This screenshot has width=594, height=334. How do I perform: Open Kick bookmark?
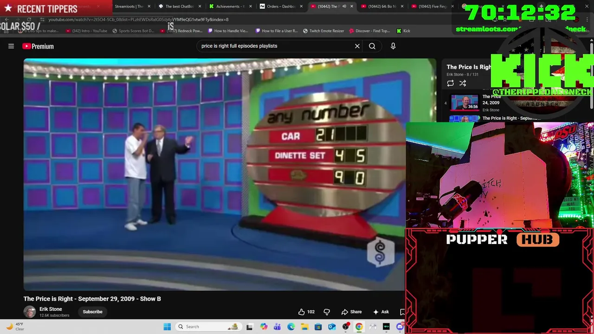coord(404,31)
